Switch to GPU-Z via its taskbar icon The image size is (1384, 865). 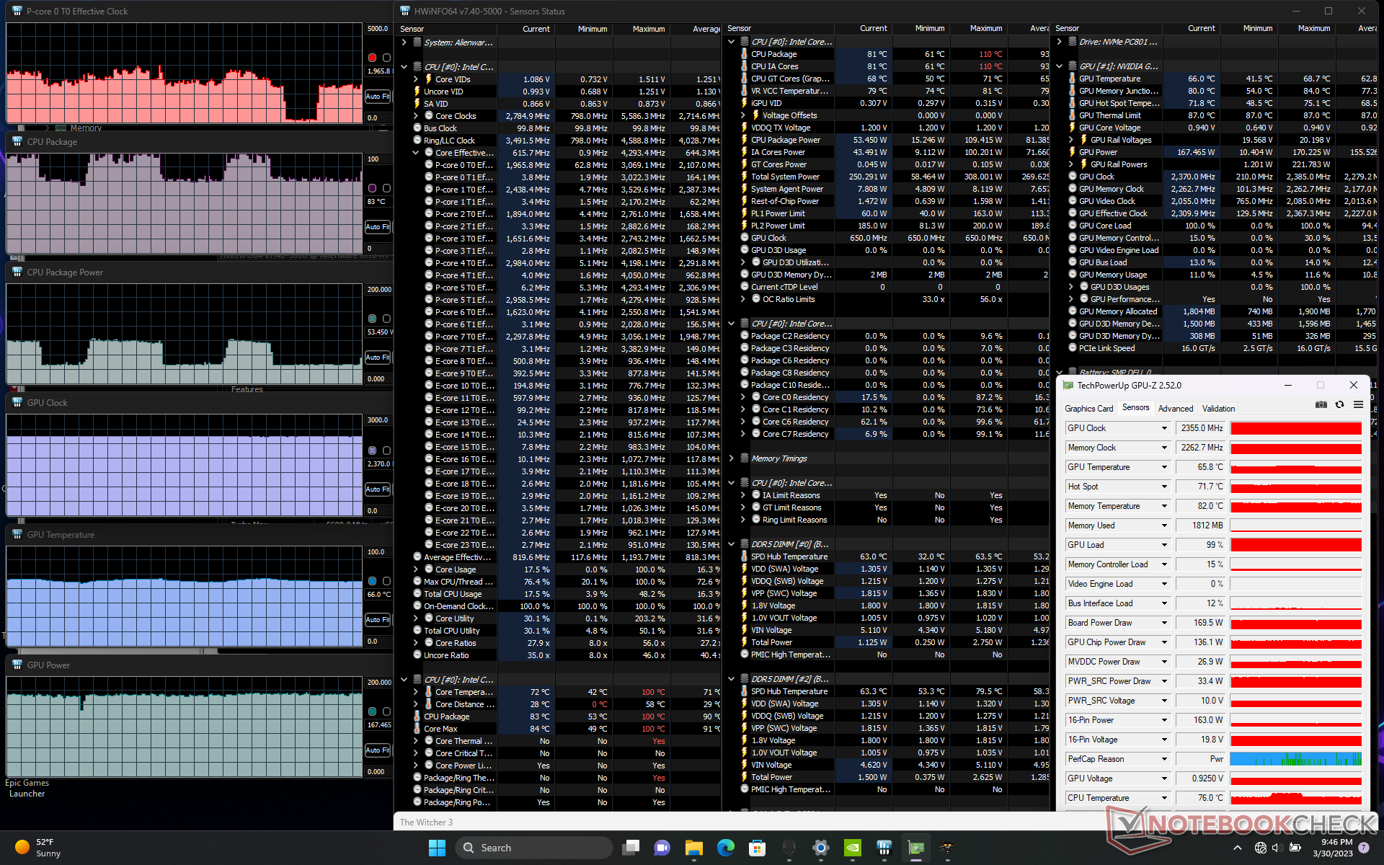[915, 848]
